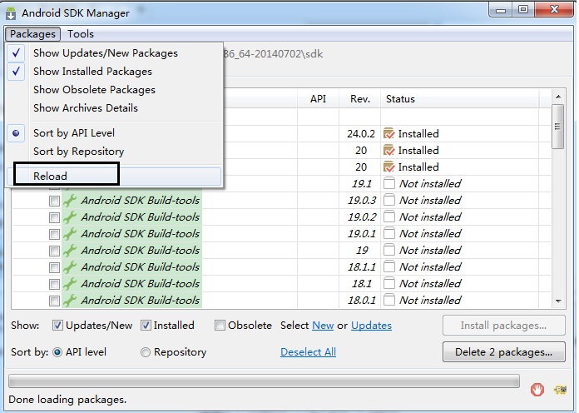Click the Android SDK Manager title bar icon
The image size is (579, 413).
[x=11, y=13]
